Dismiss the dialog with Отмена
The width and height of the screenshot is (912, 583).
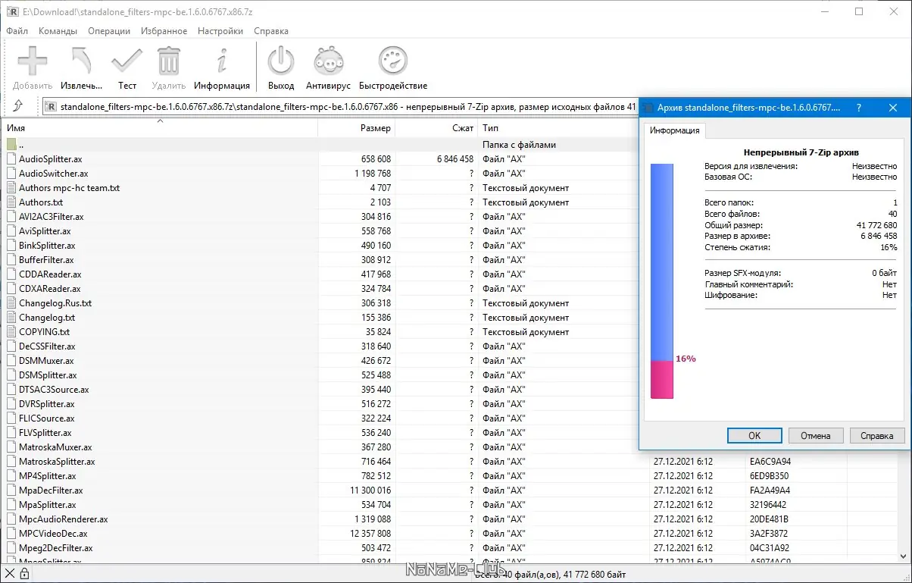point(816,435)
